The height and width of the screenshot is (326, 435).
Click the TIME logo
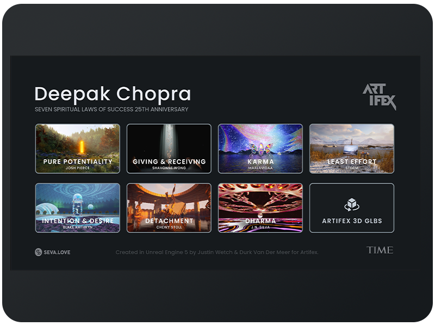point(380,250)
